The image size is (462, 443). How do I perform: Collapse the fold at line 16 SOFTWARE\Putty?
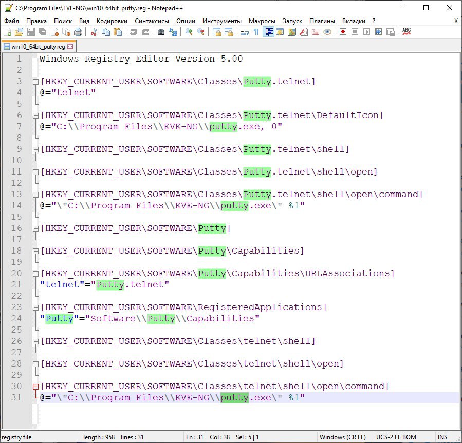click(35, 228)
